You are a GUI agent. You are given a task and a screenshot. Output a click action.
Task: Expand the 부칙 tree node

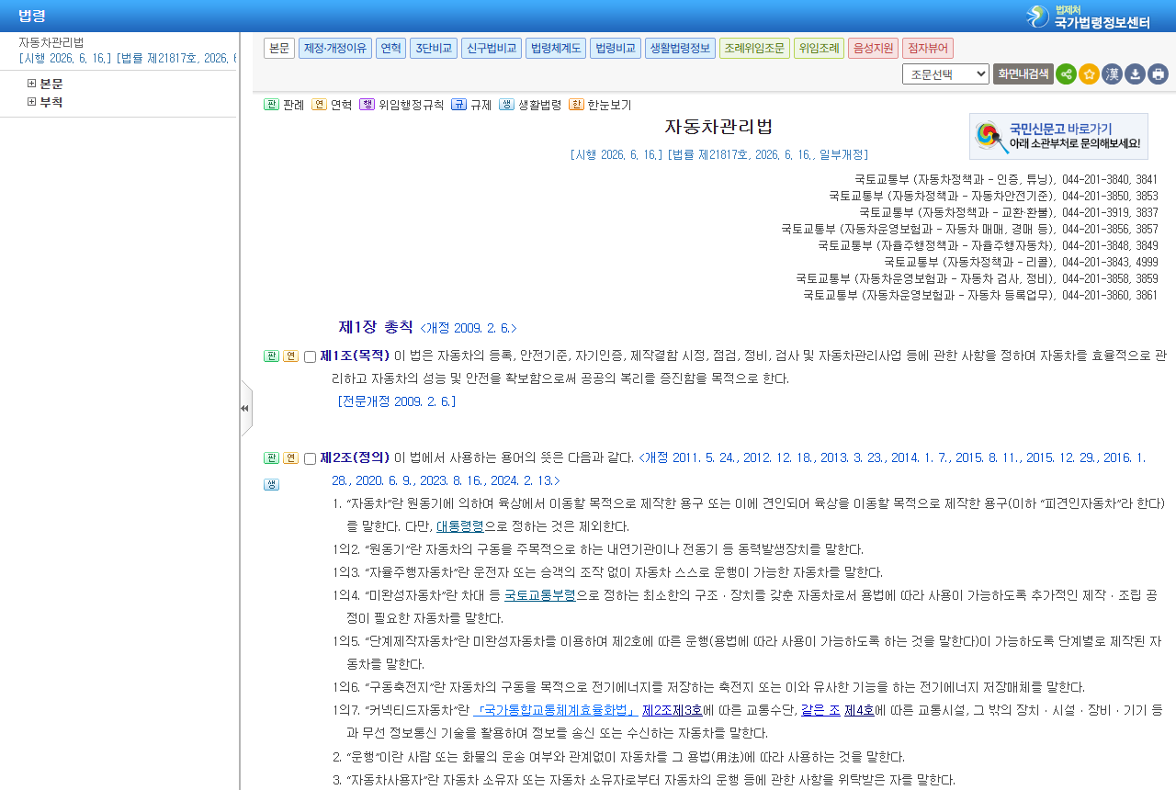click(x=32, y=102)
